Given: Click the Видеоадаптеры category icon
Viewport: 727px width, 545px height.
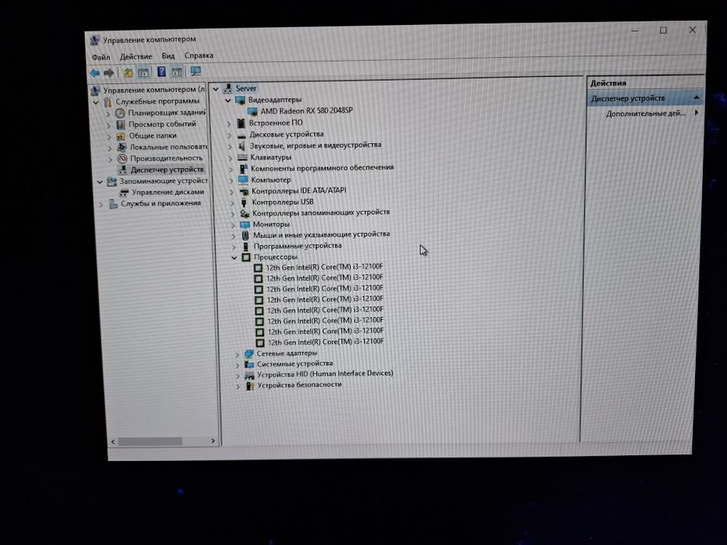Looking at the screenshot, I should pyautogui.click(x=240, y=100).
